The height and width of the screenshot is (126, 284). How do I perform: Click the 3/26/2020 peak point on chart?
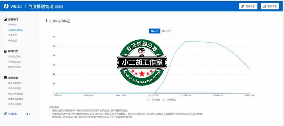coord(186,42)
